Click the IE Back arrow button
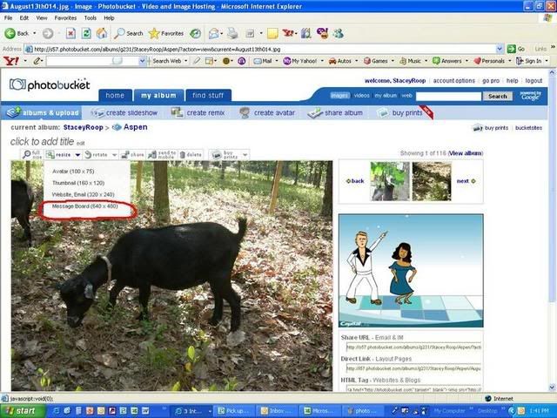The height and width of the screenshot is (418, 557). (17, 33)
